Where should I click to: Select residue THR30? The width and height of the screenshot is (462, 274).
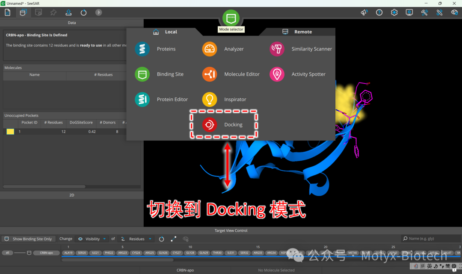point(217,253)
